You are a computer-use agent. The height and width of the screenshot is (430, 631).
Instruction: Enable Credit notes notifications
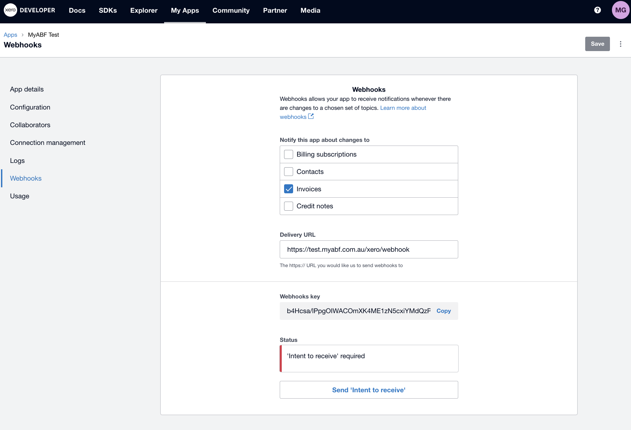pos(288,206)
